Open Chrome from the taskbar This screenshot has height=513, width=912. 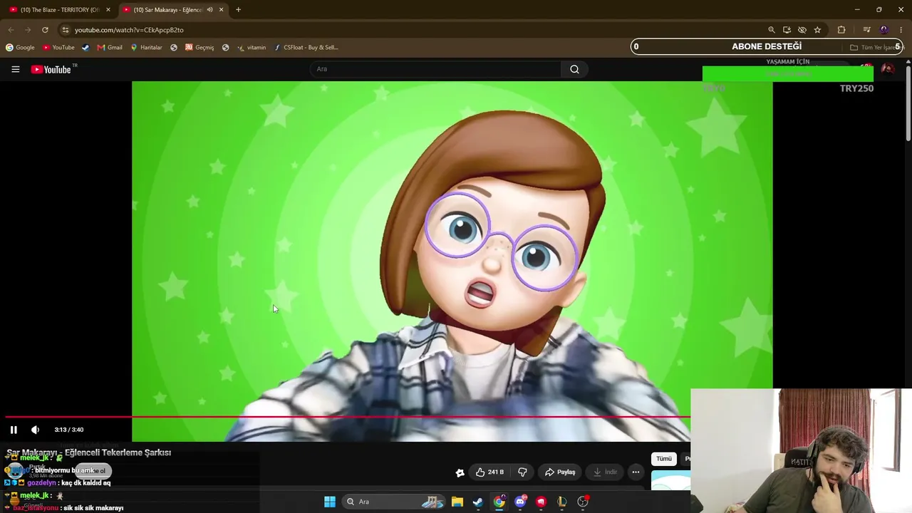pyautogui.click(x=499, y=502)
